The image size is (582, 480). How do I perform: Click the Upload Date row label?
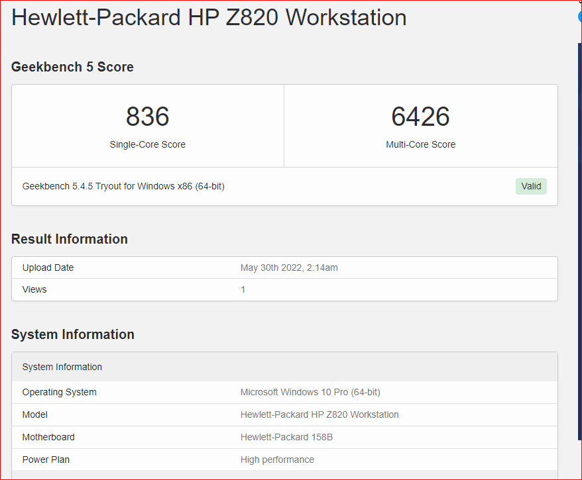[x=48, y=267]
